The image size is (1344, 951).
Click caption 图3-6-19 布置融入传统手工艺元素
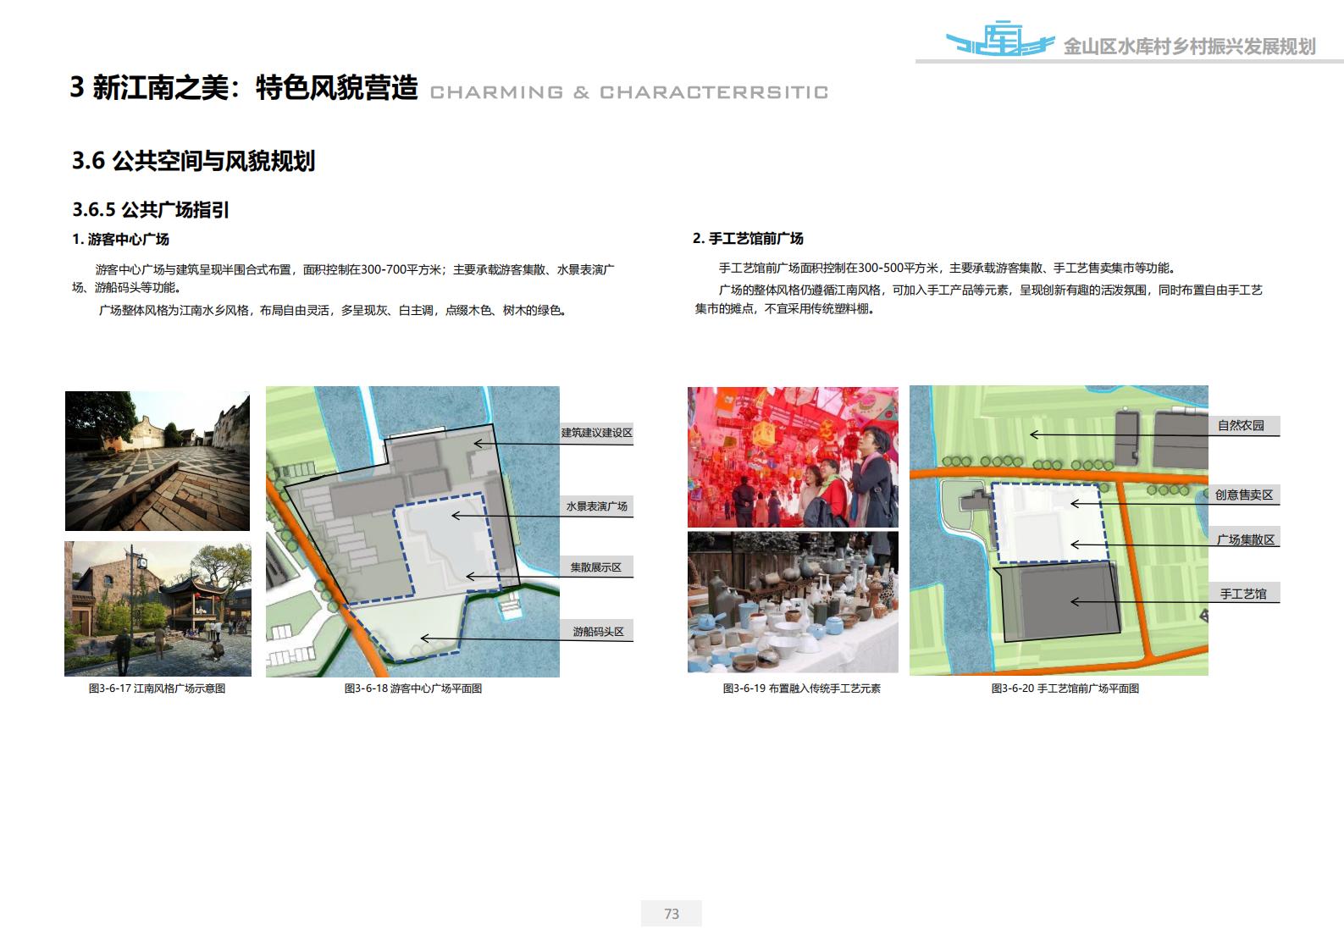[802, 688]
